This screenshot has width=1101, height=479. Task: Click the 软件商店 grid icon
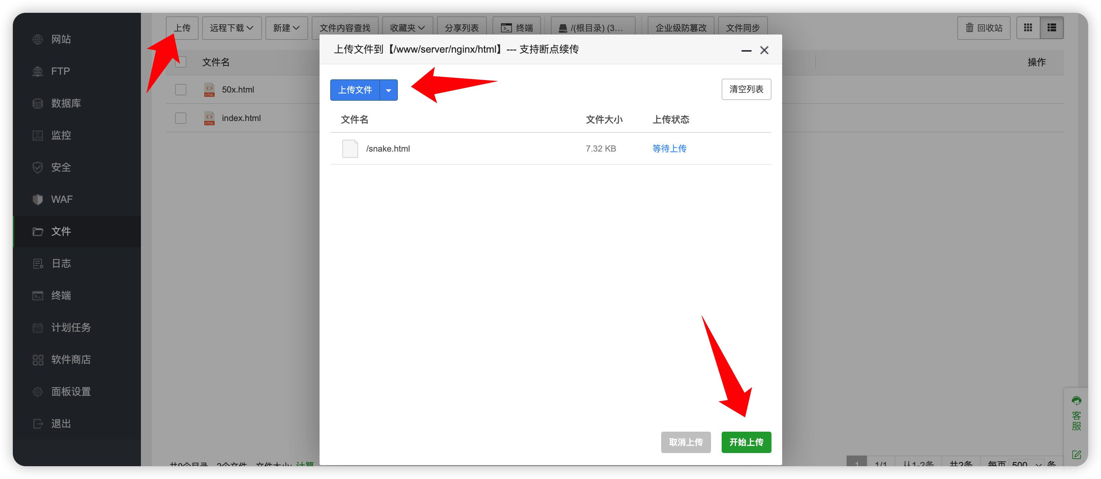[x=38, y=360]
